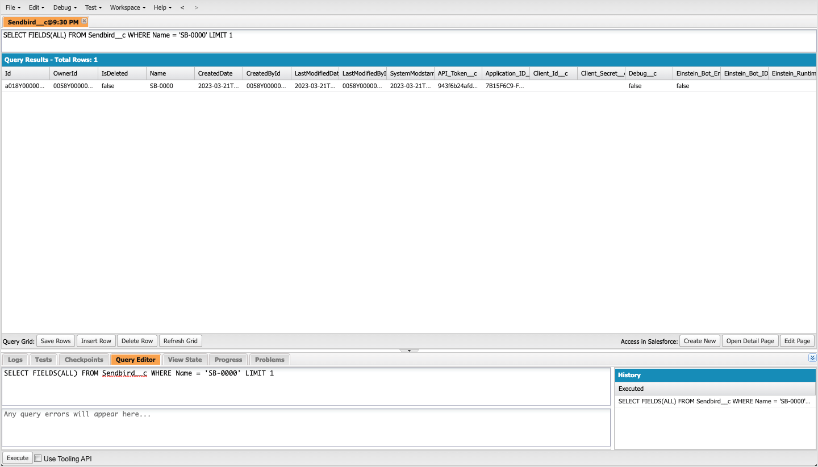Select the a018Y00000 Id cell
The width and height of the screenshot is (818, 467).
coord(26,86)
